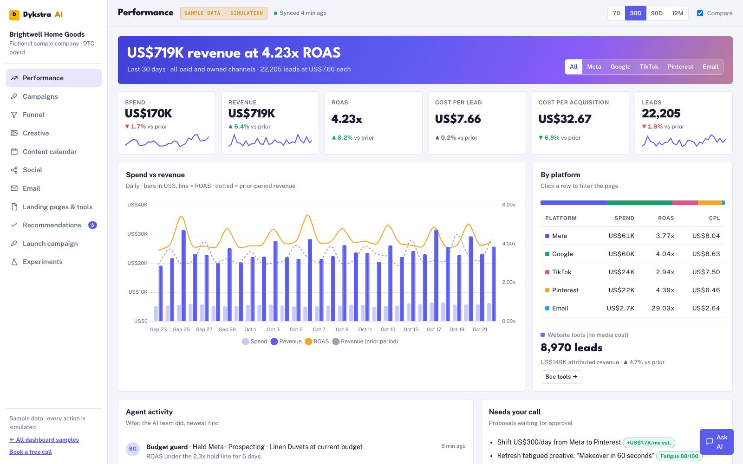Click the chat bubble icon on Ask AI
The height and width of the screenshot is (464, 743).
710,442
